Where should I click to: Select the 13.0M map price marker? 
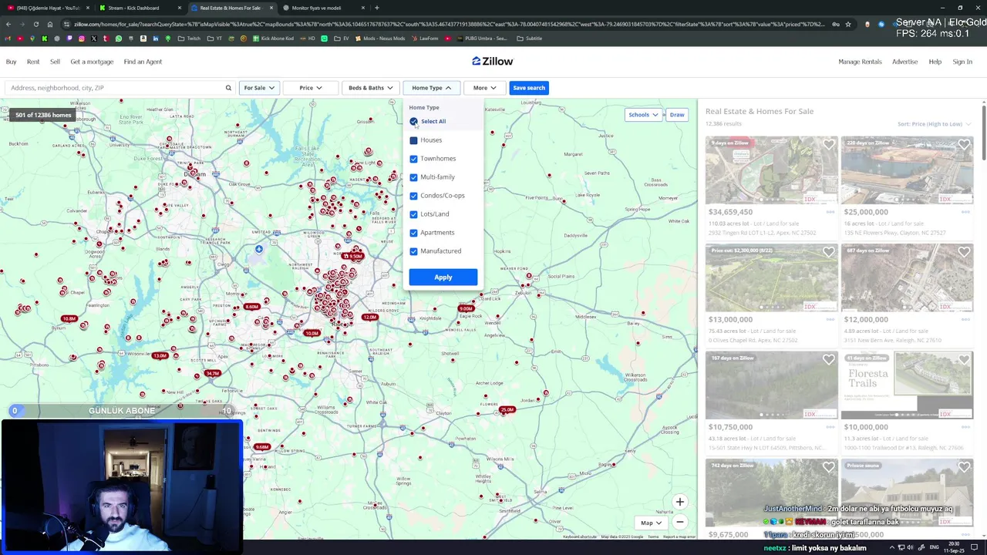click(160, 355)
